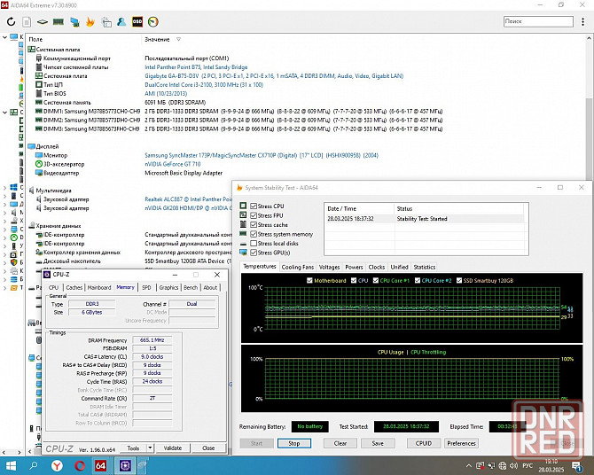The height and width of the screenshot is (475, 594).
Task: Open Stability Test Preferences
Action: point(461,443)
